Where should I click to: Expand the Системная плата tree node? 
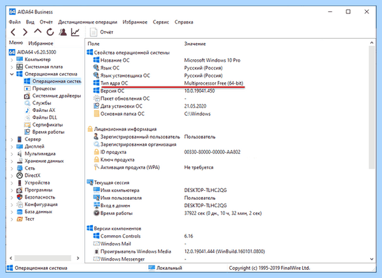click(x=11, y=67)
